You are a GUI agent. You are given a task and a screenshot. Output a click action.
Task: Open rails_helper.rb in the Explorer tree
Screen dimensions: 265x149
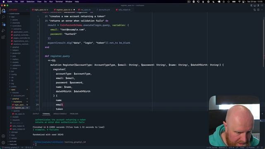point(18,126)
